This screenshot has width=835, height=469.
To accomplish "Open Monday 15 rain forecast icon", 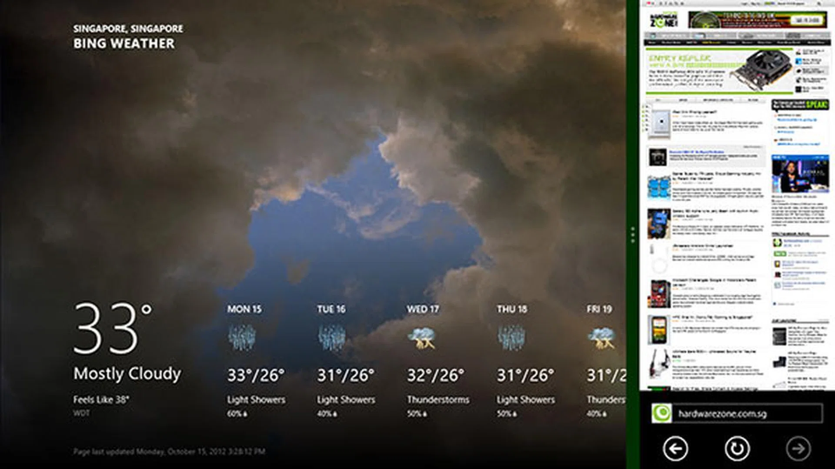I will pos(242,337).
